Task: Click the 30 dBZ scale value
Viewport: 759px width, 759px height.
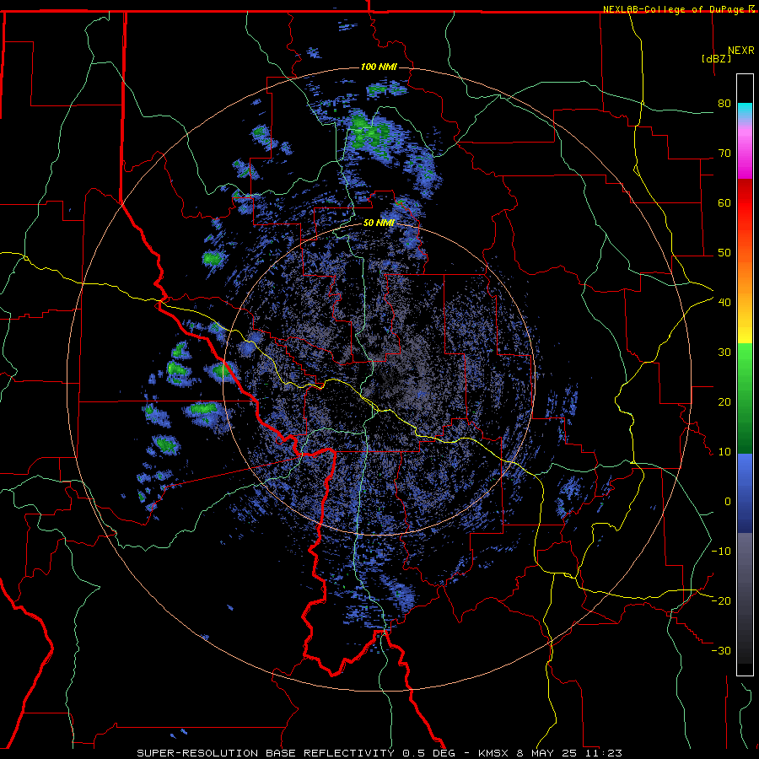Action: click(x=724, y=353)
